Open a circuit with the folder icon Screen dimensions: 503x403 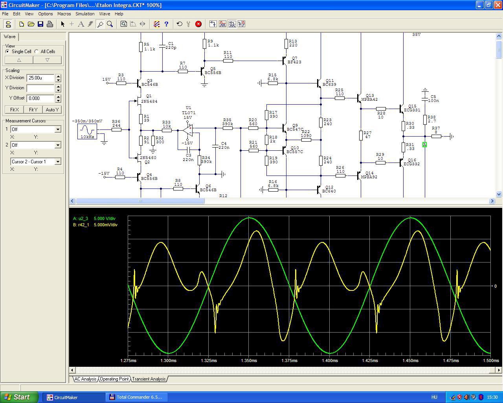[x=31, y=24]
